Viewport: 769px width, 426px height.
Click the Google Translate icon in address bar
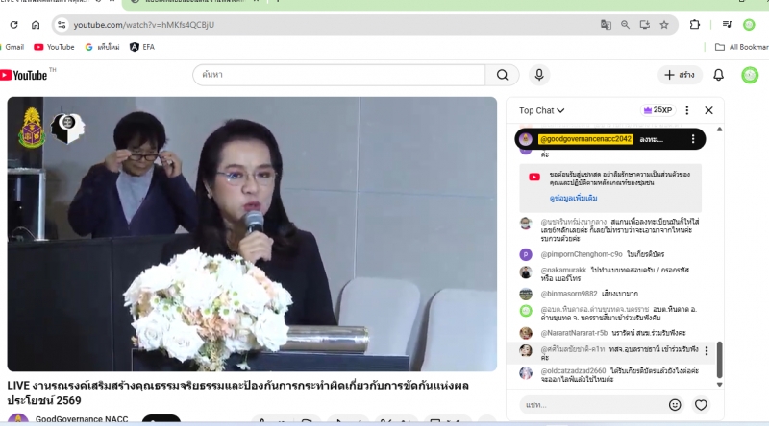606,25
